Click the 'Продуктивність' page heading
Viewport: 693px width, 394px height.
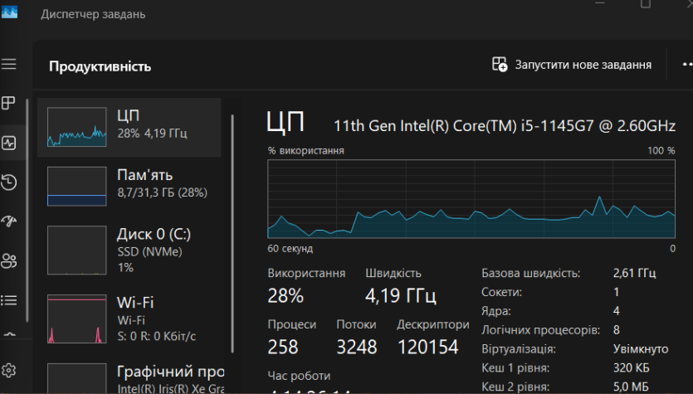(100, 66)
